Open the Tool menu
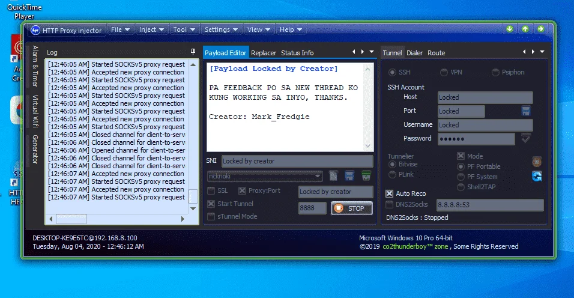 pyautogui.click(x=184, y=29)
